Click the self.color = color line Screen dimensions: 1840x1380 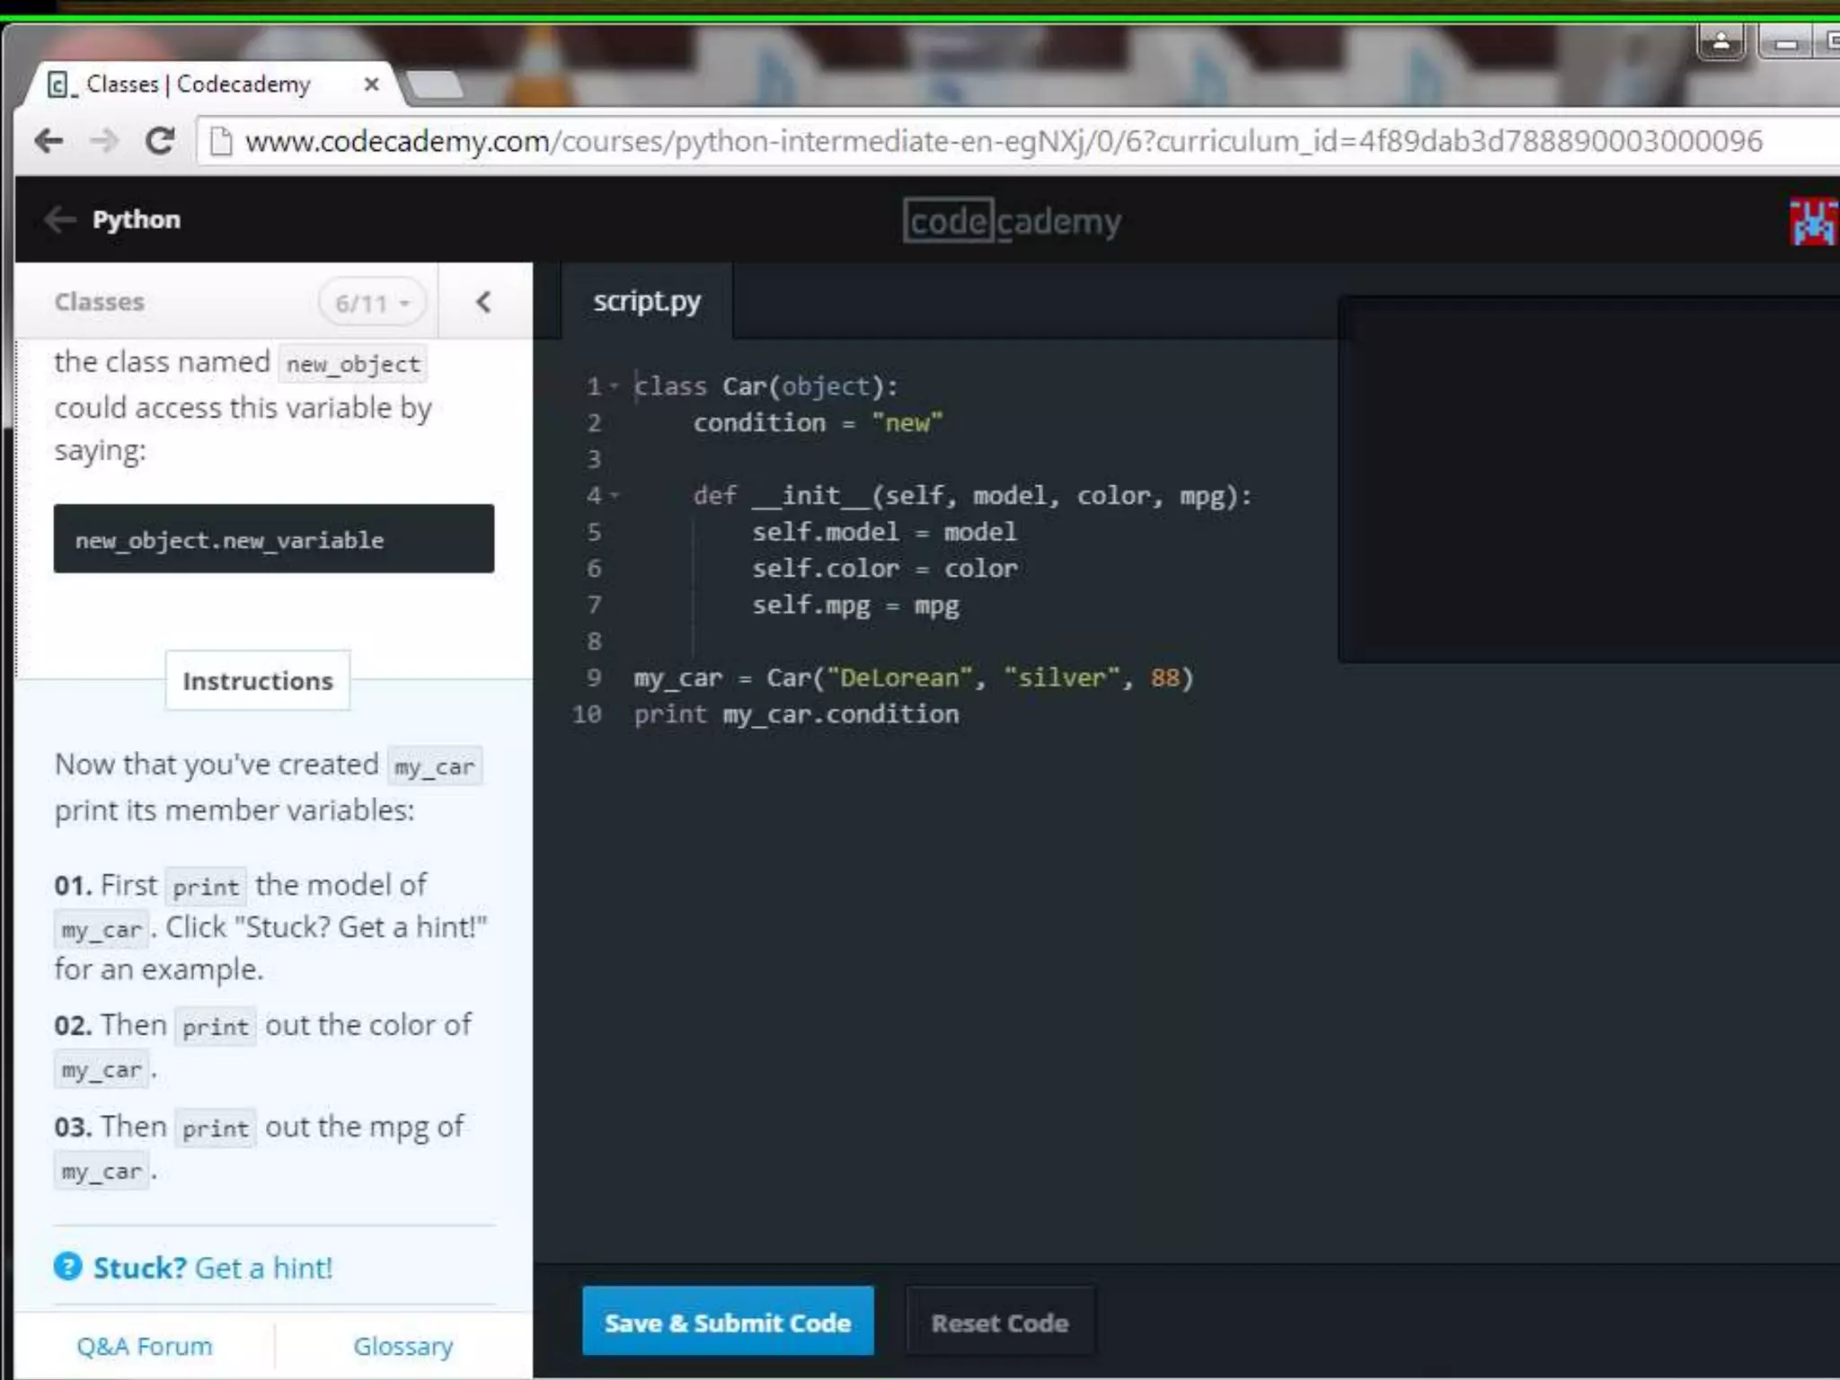click(884, 569)
